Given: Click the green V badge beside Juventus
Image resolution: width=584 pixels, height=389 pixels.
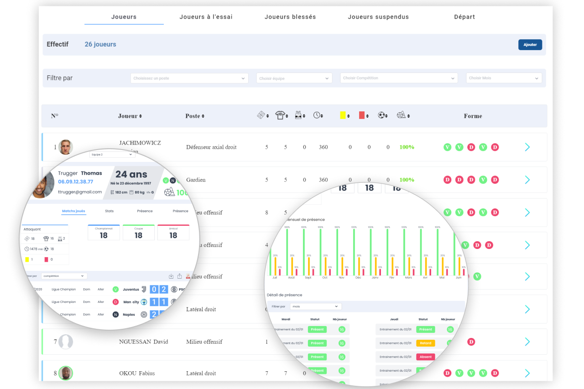Looking at the screenshot, I should pyautogui.click(x=115, y=289).
